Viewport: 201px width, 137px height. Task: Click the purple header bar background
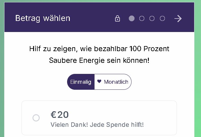pos(92,9)
